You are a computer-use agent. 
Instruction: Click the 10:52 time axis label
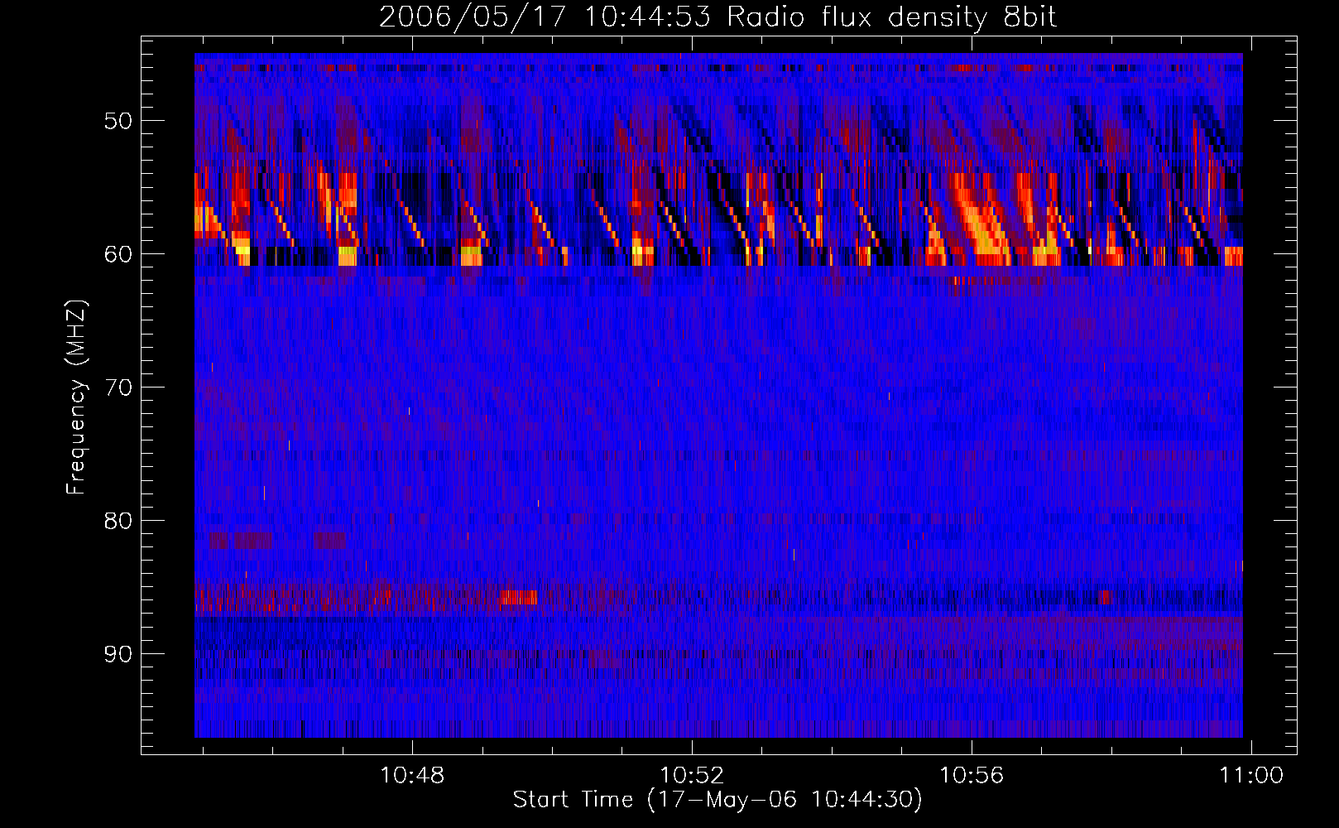coord(692,776)
